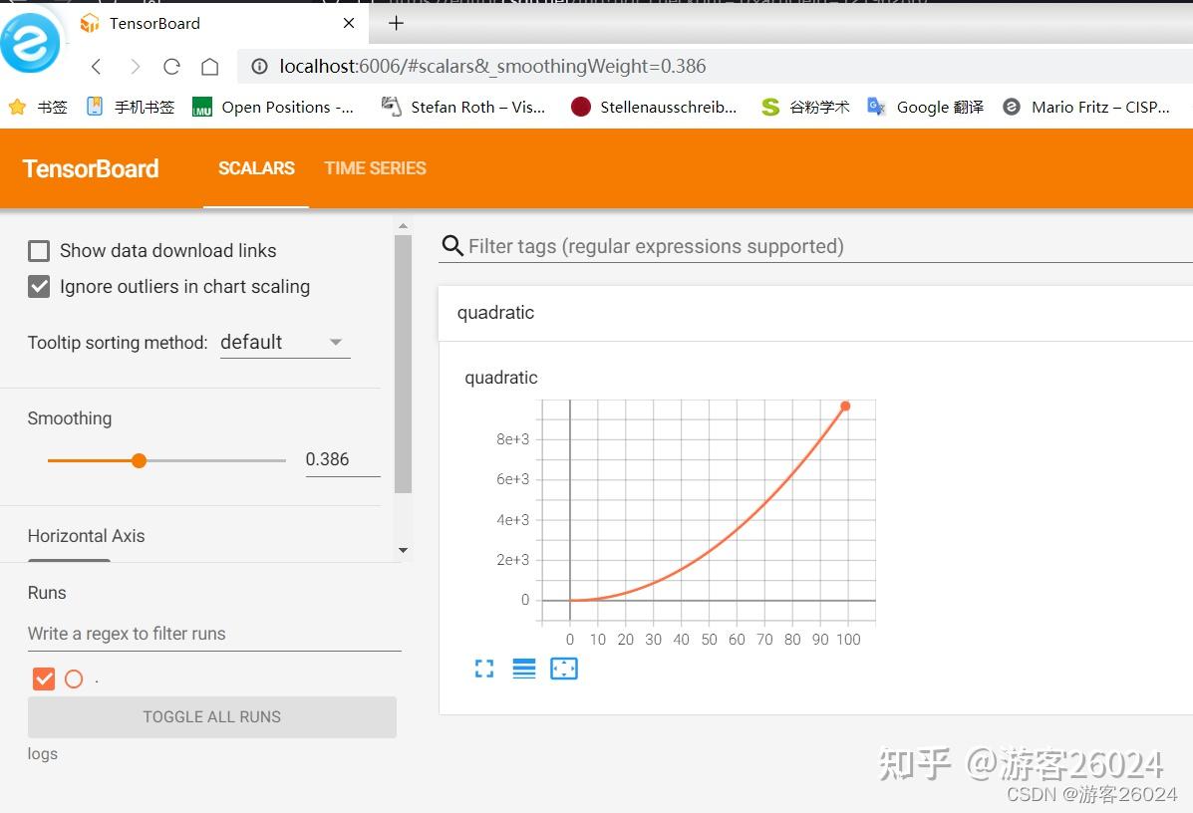Expand the quadratic chart to full size

click(483, 669)
